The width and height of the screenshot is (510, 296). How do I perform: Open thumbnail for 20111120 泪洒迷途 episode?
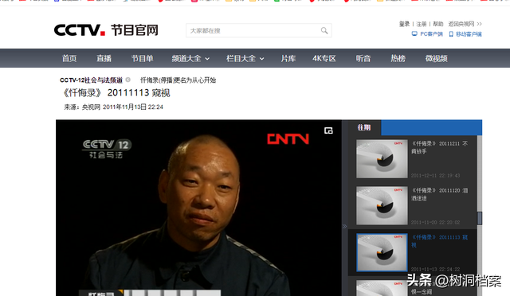tap(382, 205)
